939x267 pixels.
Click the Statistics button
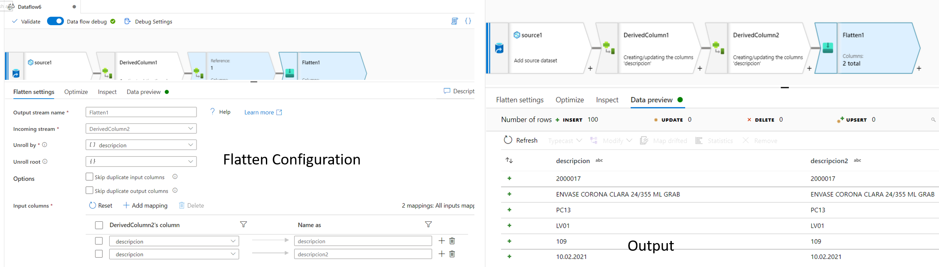coord(714,141)
